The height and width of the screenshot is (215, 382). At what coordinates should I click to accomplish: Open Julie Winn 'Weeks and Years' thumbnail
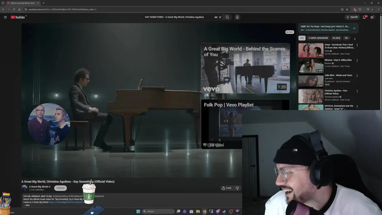311,81
